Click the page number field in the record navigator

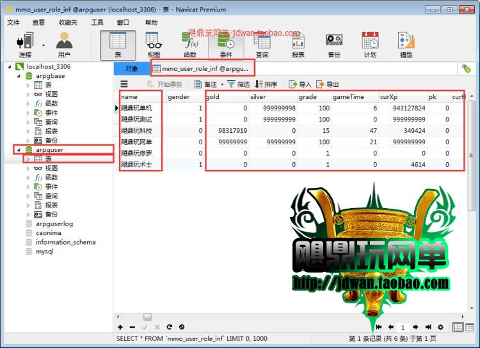(x=404, y=327)
